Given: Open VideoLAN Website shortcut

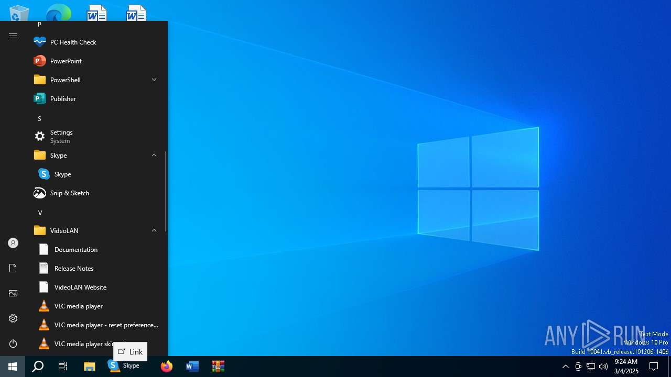Looking at the screenshot, I should click(x=95, y=287).
